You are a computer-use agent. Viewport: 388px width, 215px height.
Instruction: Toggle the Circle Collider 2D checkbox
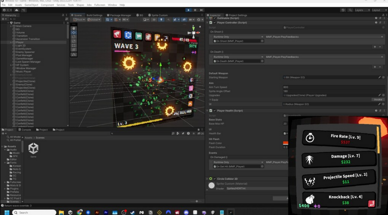point(214,179)
